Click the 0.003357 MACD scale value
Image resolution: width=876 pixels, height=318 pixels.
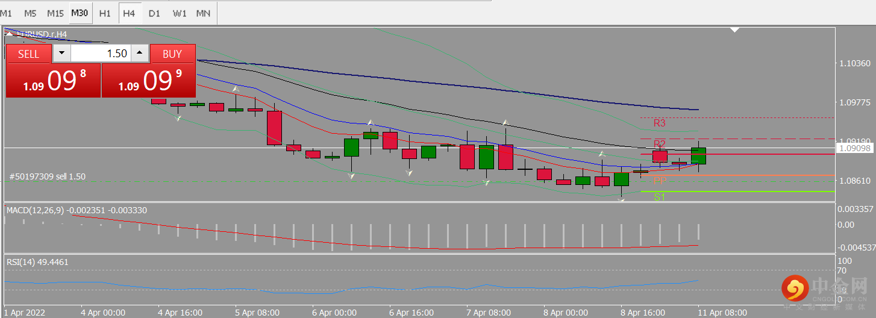856,209
